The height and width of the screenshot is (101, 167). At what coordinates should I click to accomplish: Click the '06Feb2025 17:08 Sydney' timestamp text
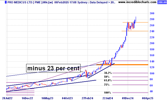[x=71, y=2]
